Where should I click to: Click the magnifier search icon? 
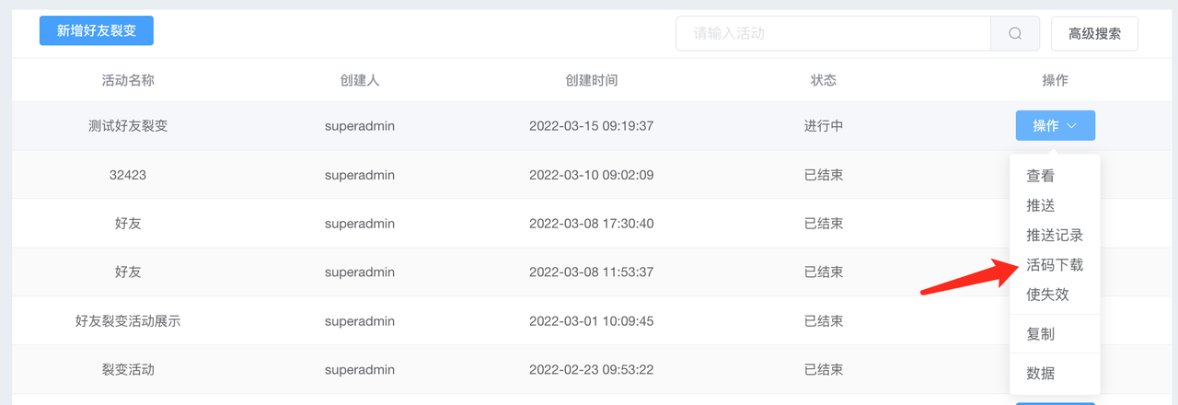(x=1015, y=33)
